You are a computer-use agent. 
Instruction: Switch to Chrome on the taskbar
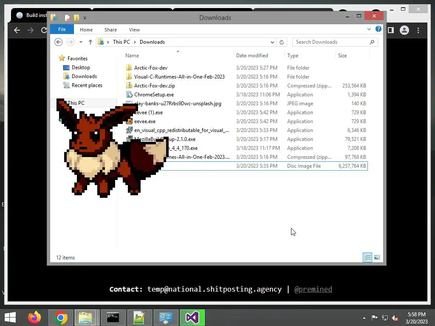point(61,318)
